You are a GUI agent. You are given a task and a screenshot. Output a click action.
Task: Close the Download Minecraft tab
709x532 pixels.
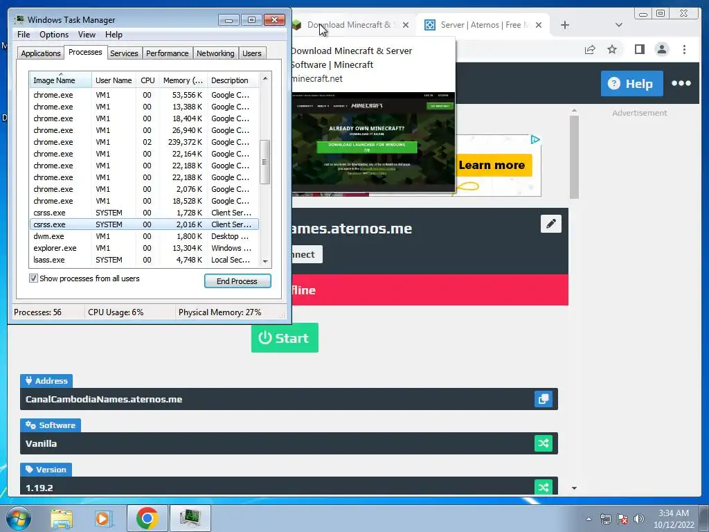coord(406,25)
